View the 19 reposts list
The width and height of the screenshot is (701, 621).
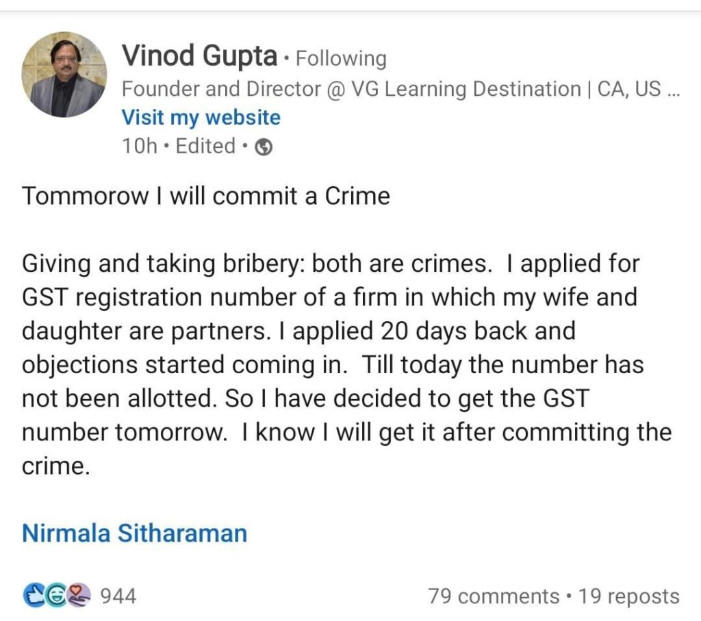coord(628,596)
